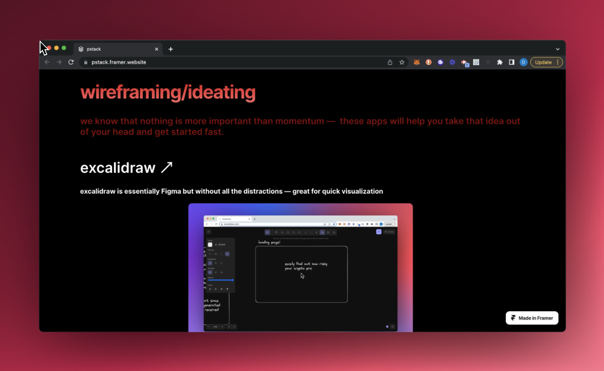The width and height of the screenshot is (604, 371).
Task: Minimize the browser window with yellow button
Action: tap(56, 48)
